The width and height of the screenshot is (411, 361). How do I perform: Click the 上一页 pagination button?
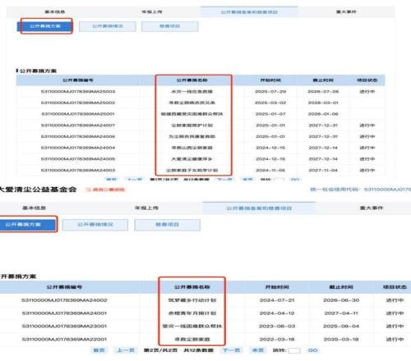tap(126, 350)
